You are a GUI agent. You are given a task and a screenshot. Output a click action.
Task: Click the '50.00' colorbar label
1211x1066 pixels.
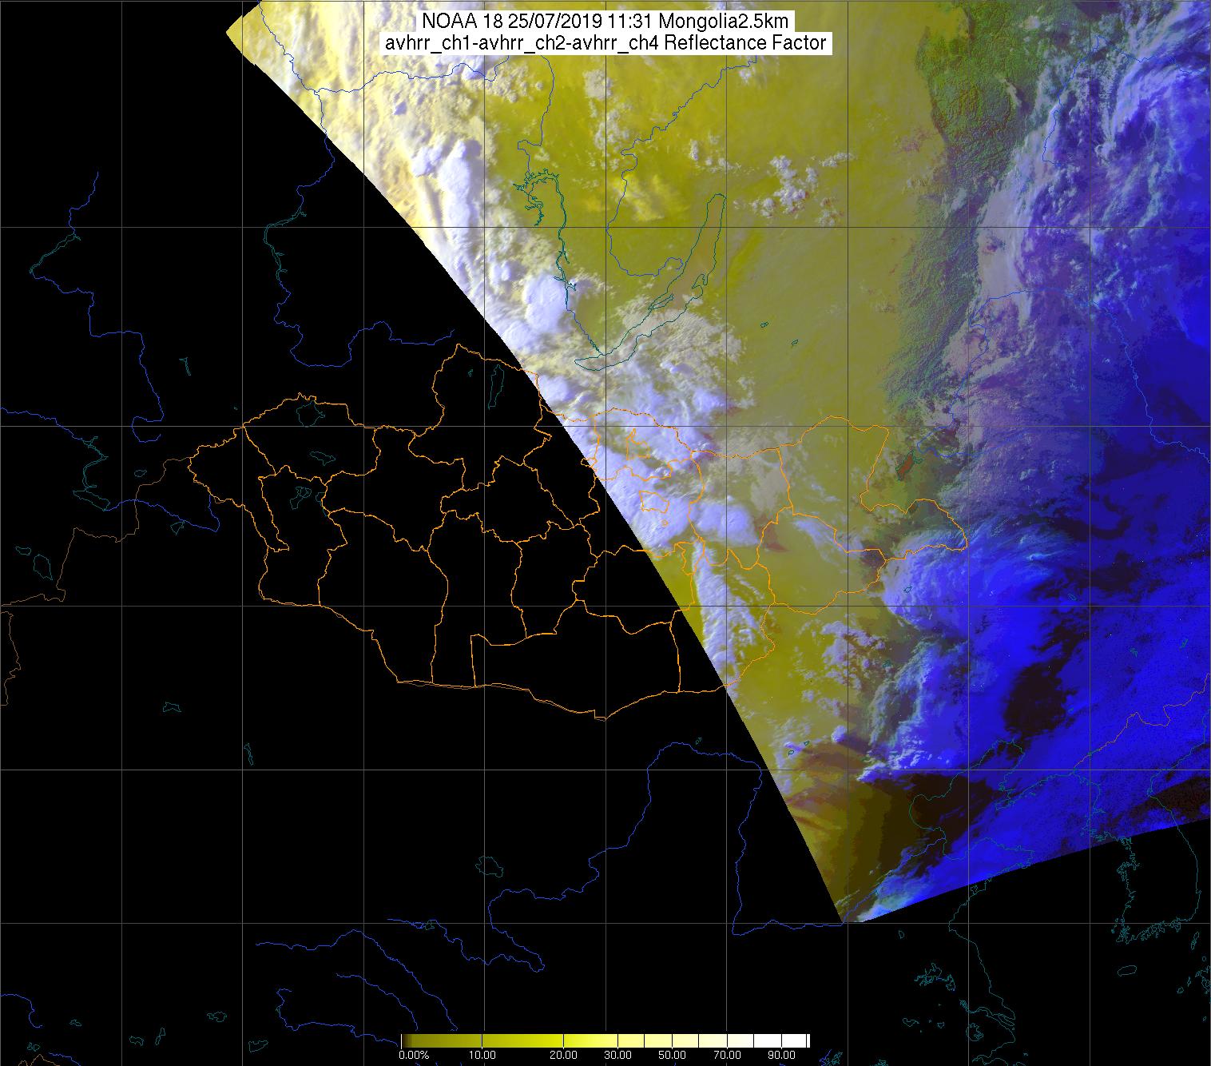[672, 1055]
